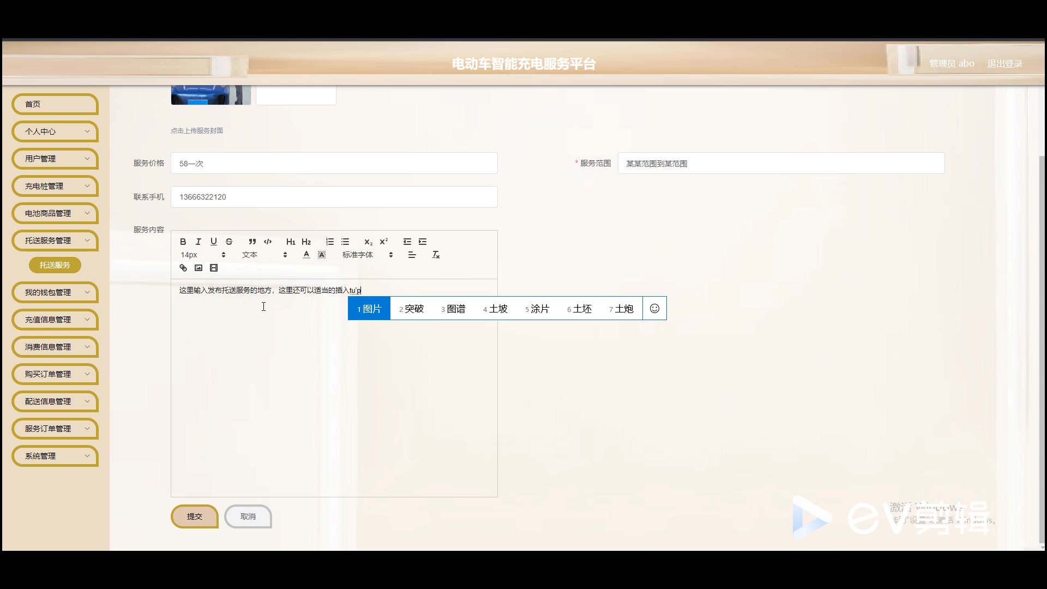Viewport: 1047px width, 589px height.
Task: Toggle the bullet list
Action: (346, 242)
